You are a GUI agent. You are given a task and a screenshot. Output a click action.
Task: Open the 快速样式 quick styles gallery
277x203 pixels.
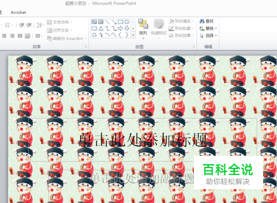[159, 29]
